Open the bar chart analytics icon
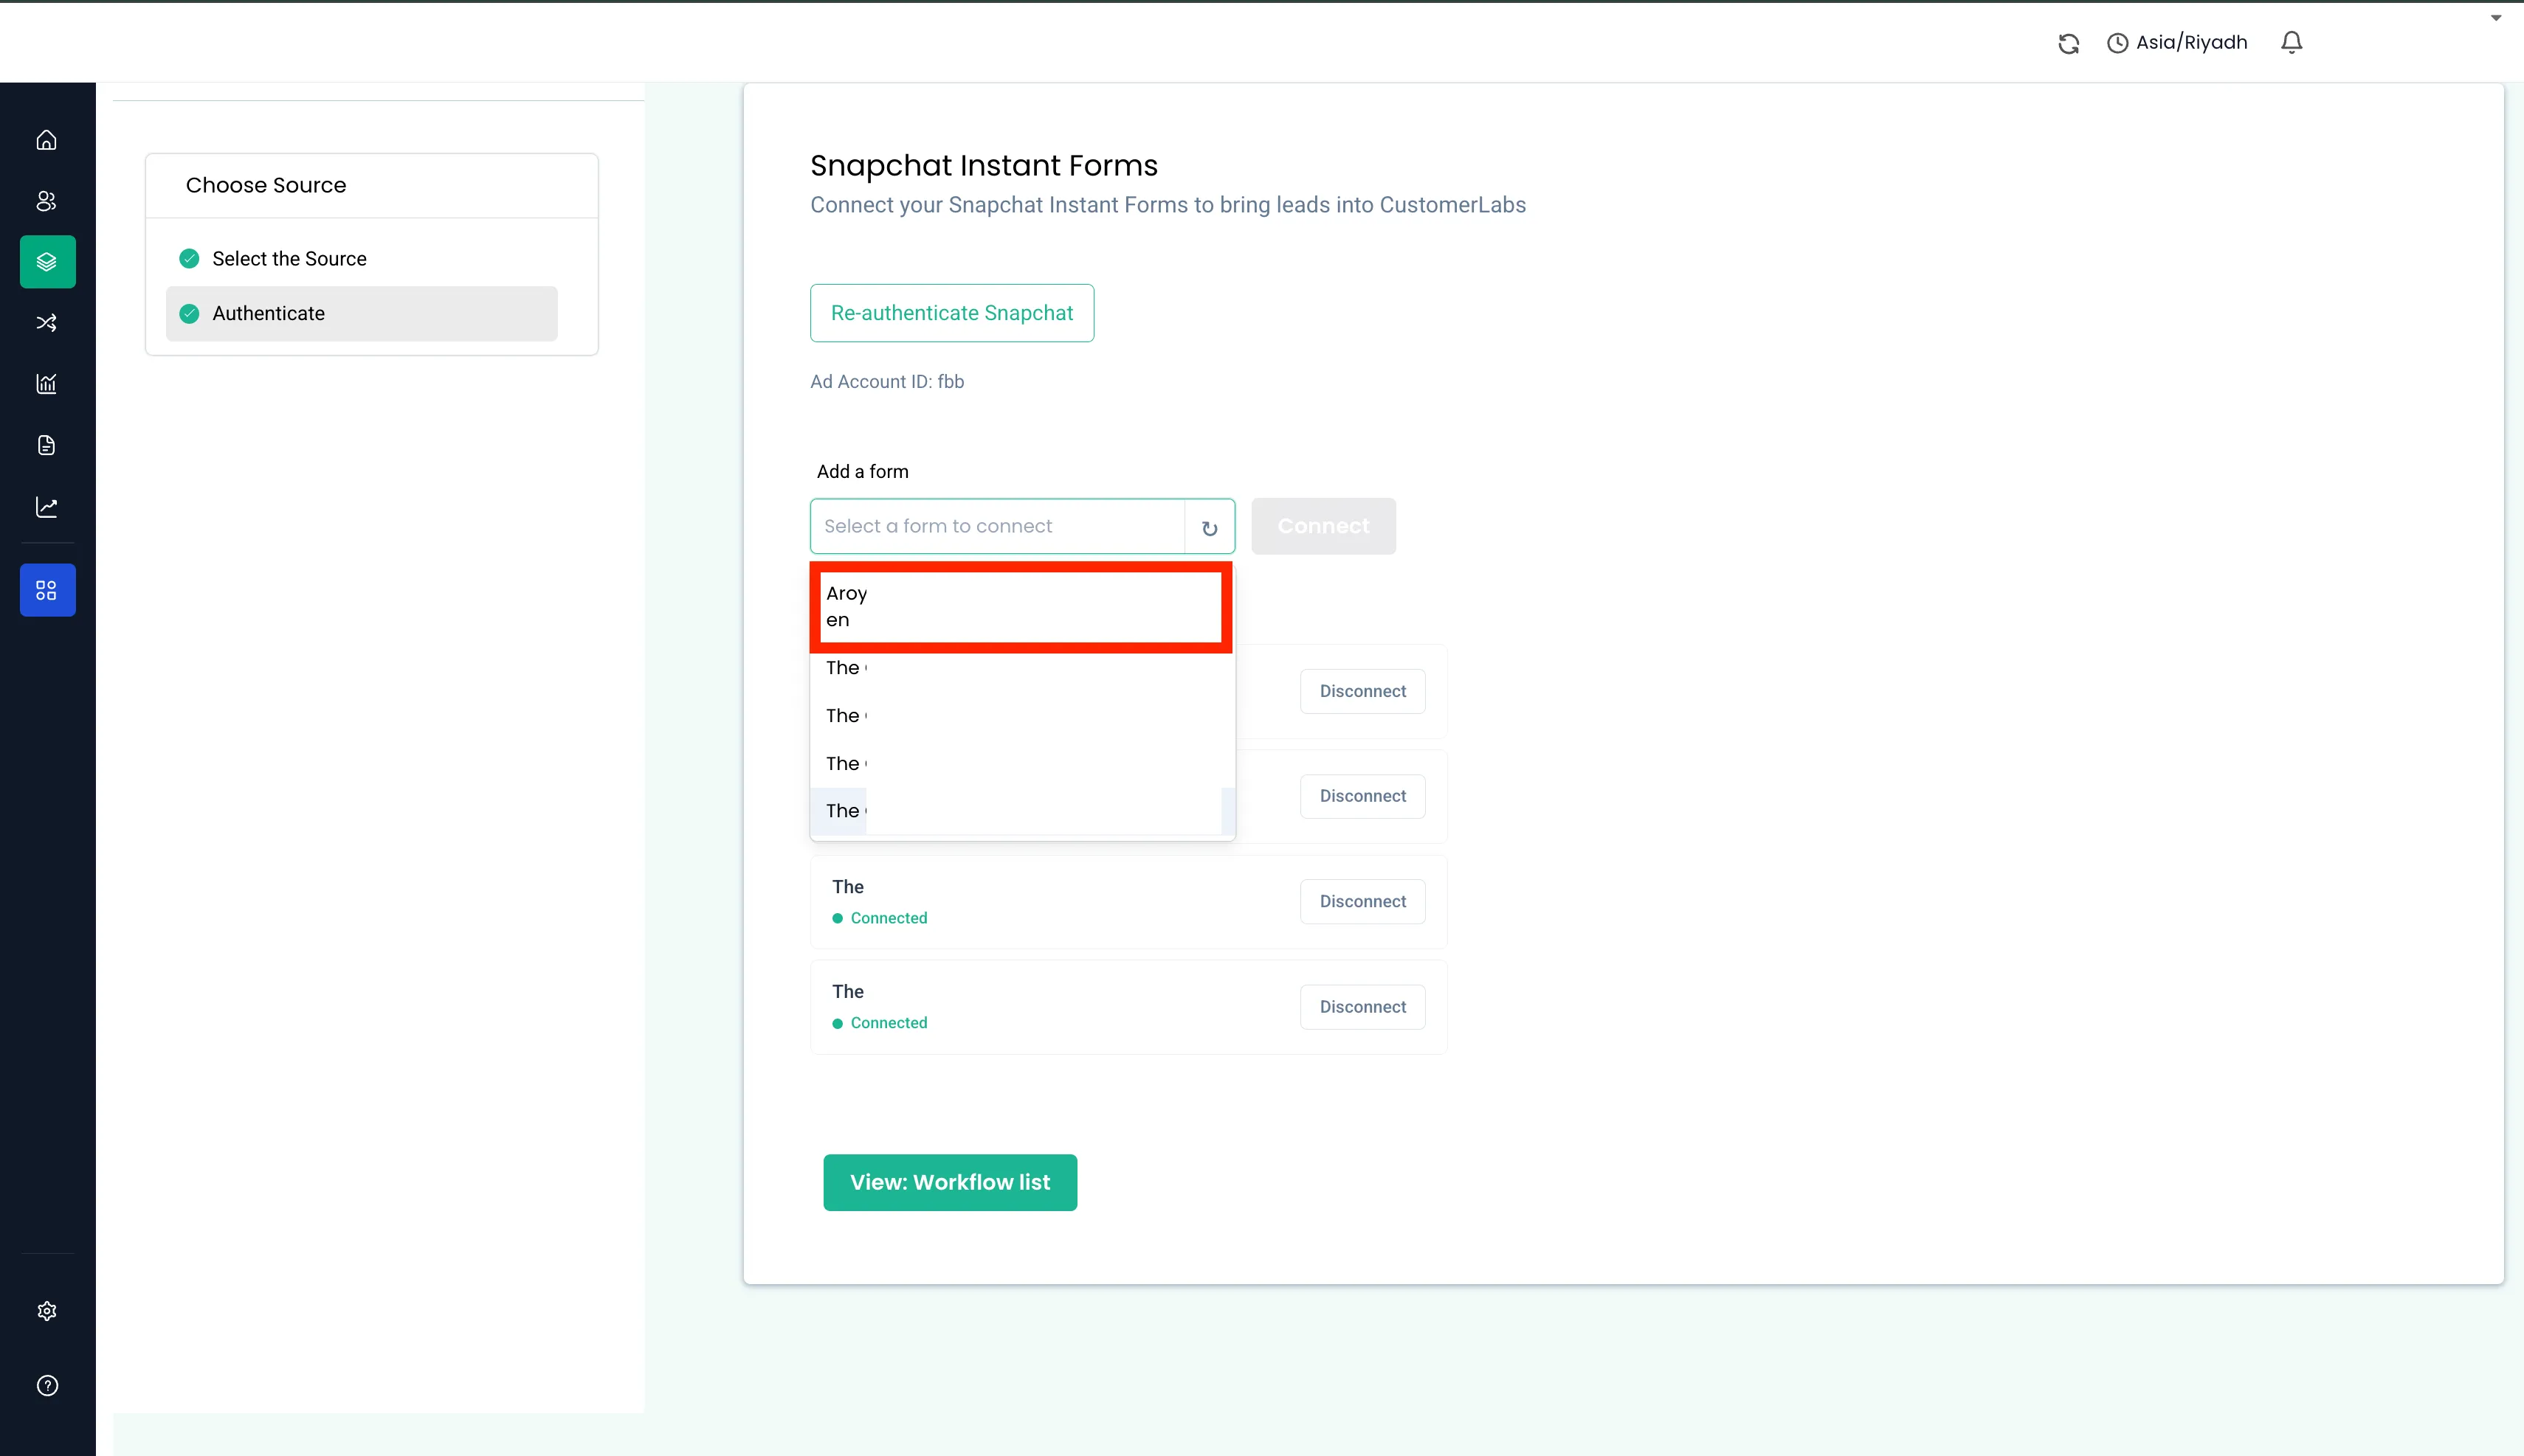Image resolution: width=2524 pixels, height=1456 pixels. coord(47,384)
